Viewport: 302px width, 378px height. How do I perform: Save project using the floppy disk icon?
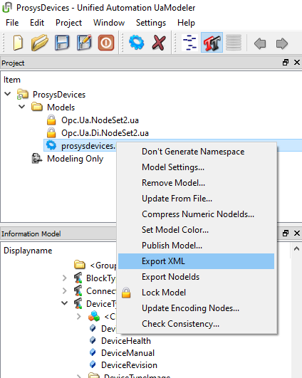pyautogui.click(x=62, y=43)
